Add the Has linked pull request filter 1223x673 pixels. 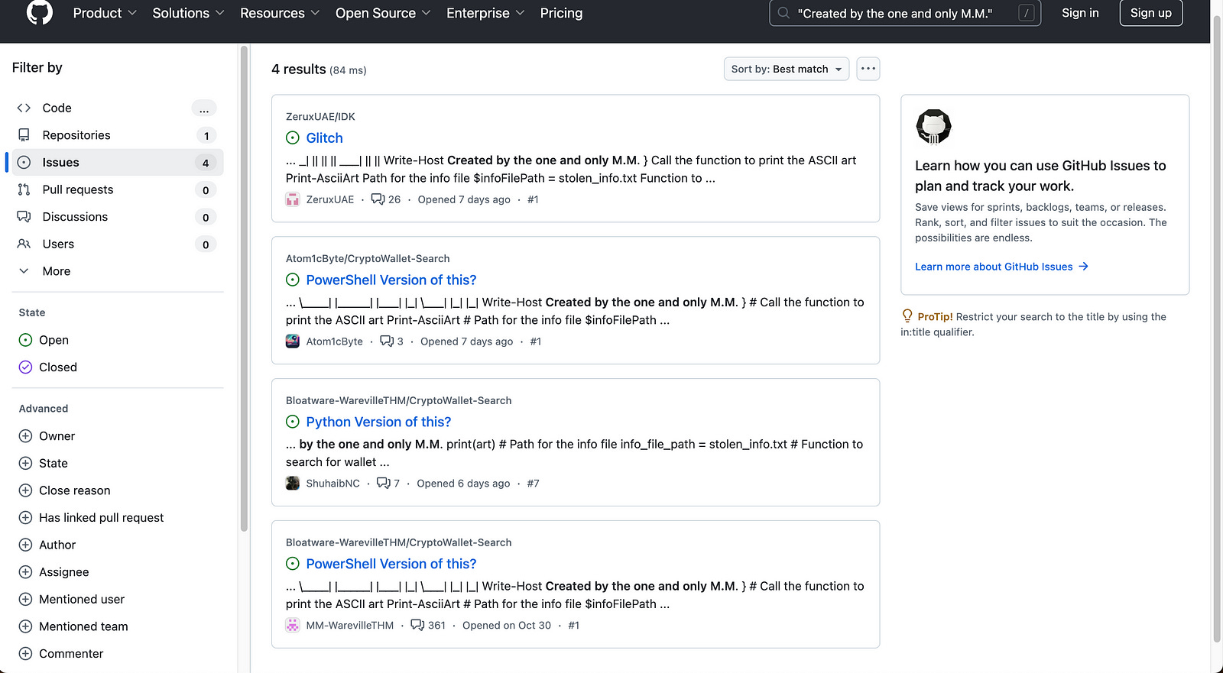(x=91, y=518)
